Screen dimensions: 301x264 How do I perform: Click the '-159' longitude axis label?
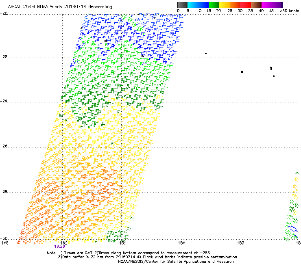click(x=121, y=243)
